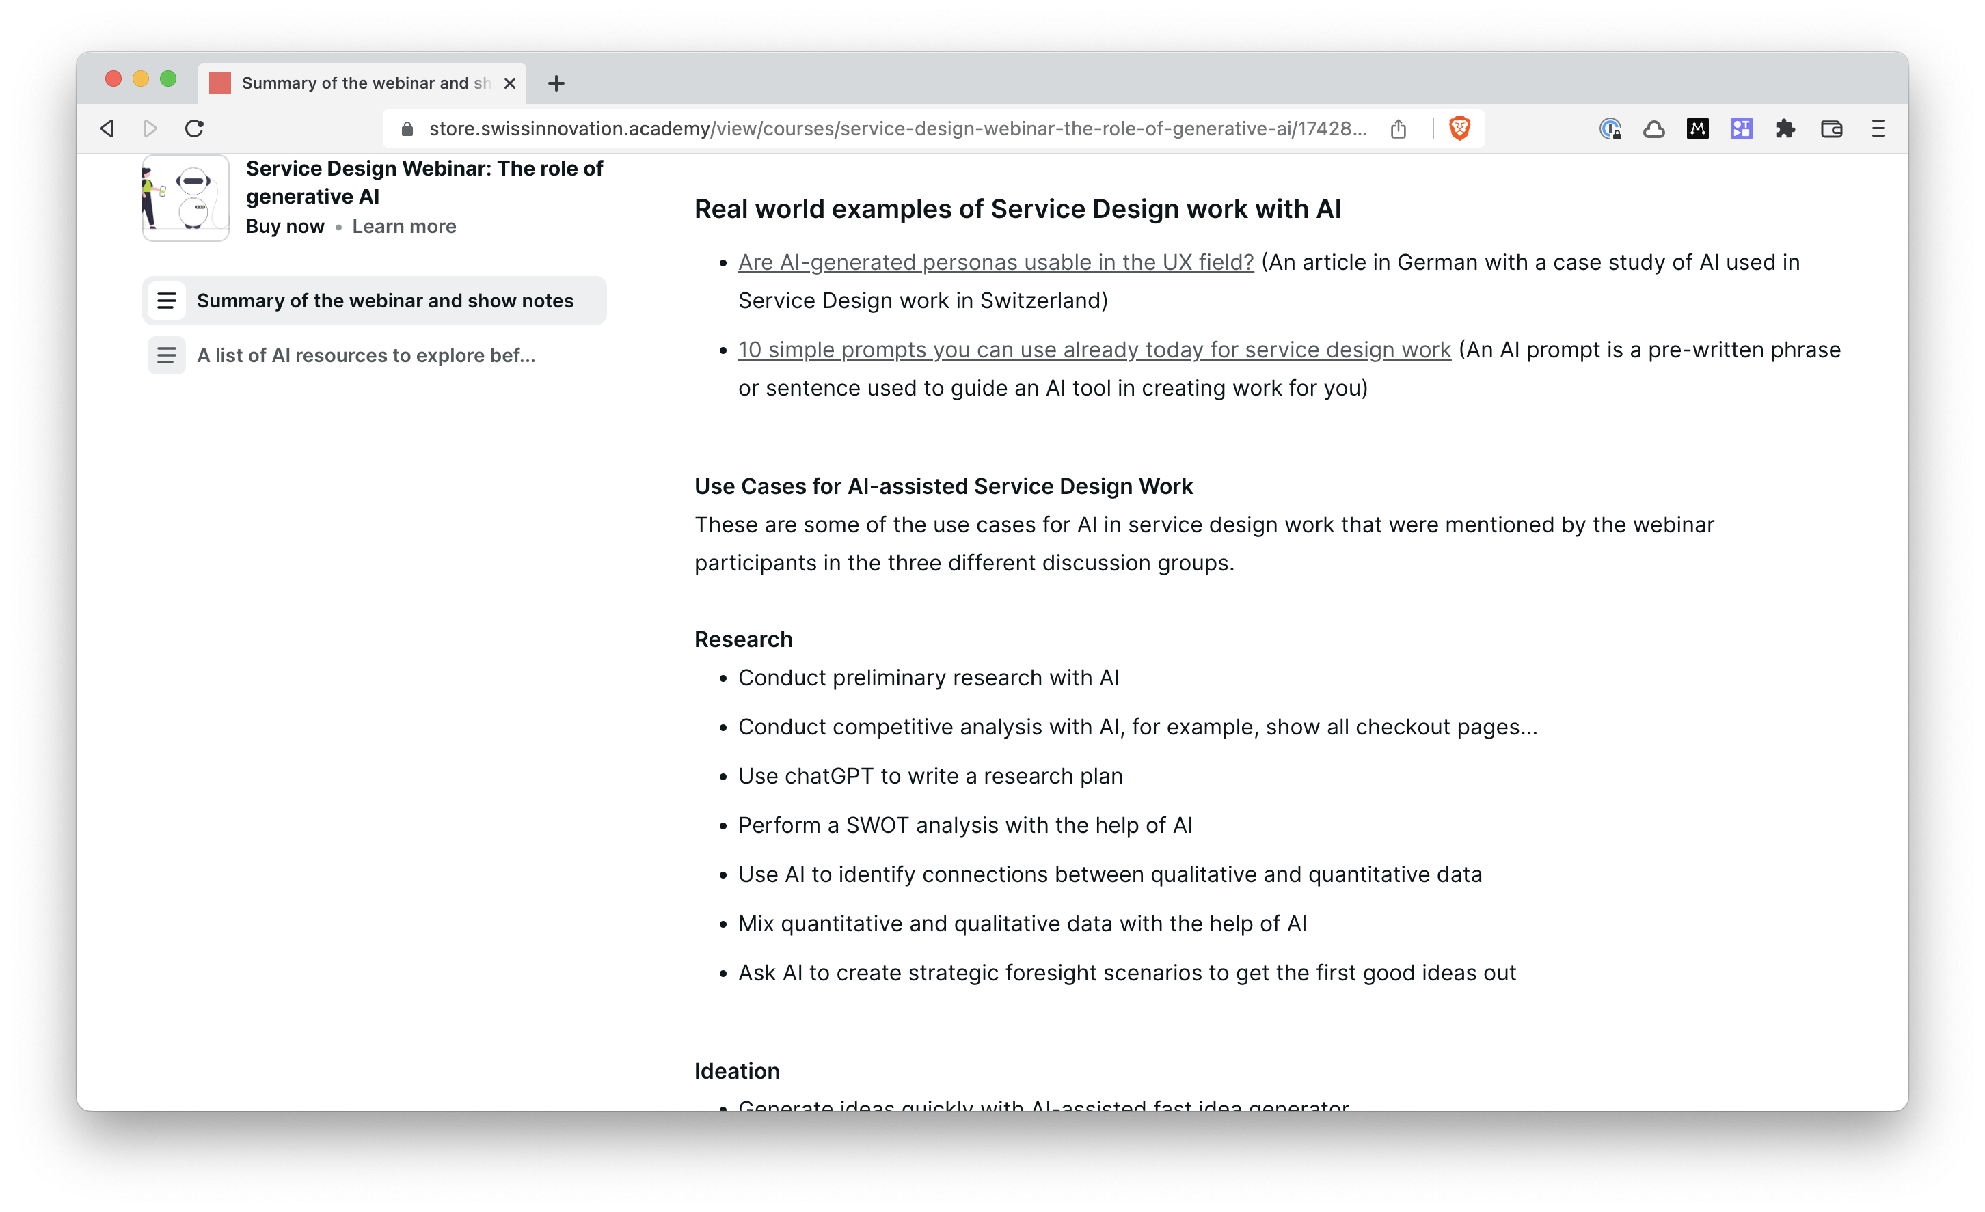Open Summary of the webinar and show notes lesson
Image resolution: width=1985 pixels, height=1212 pixels.
[384, 301]
